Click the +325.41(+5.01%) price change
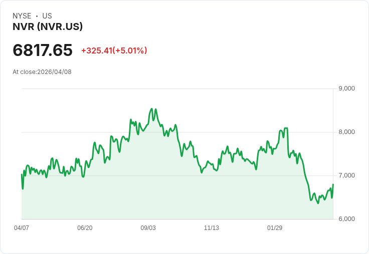369x254 pixels. point(114,50)
